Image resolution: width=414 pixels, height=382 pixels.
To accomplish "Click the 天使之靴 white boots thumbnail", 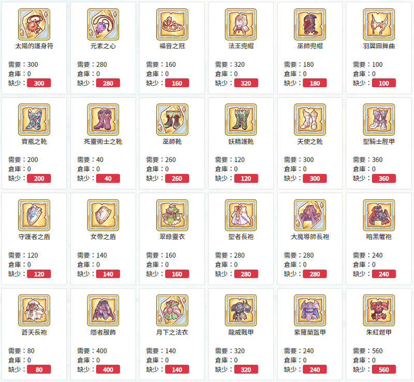I will pyautogui.click(x=310, y=120).
